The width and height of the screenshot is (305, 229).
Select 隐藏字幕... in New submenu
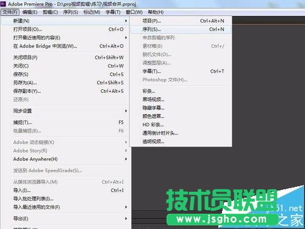(x=181, y=107)
